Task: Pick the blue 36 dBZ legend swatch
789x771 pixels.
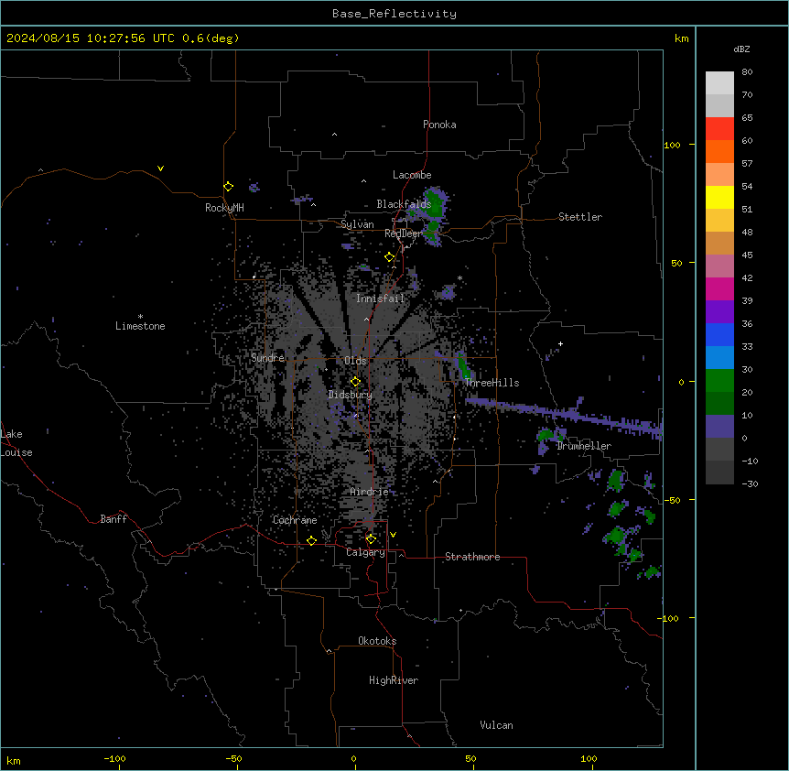Action: (719, 334)
